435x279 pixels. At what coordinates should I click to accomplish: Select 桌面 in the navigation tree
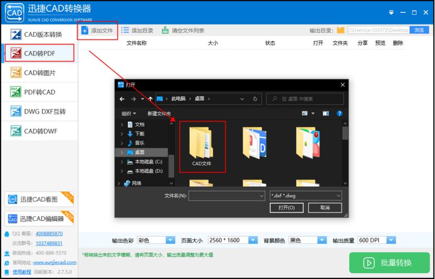(x=141, y=152)
